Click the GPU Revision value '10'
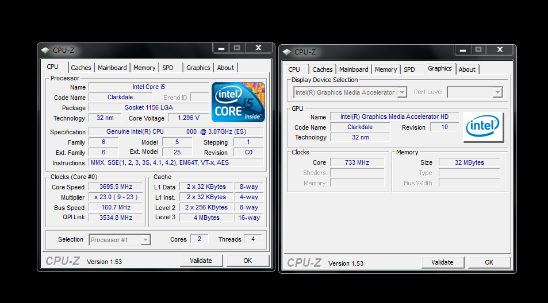The width and height of the screenshot is (548, 303). click(x=444, y=127)
